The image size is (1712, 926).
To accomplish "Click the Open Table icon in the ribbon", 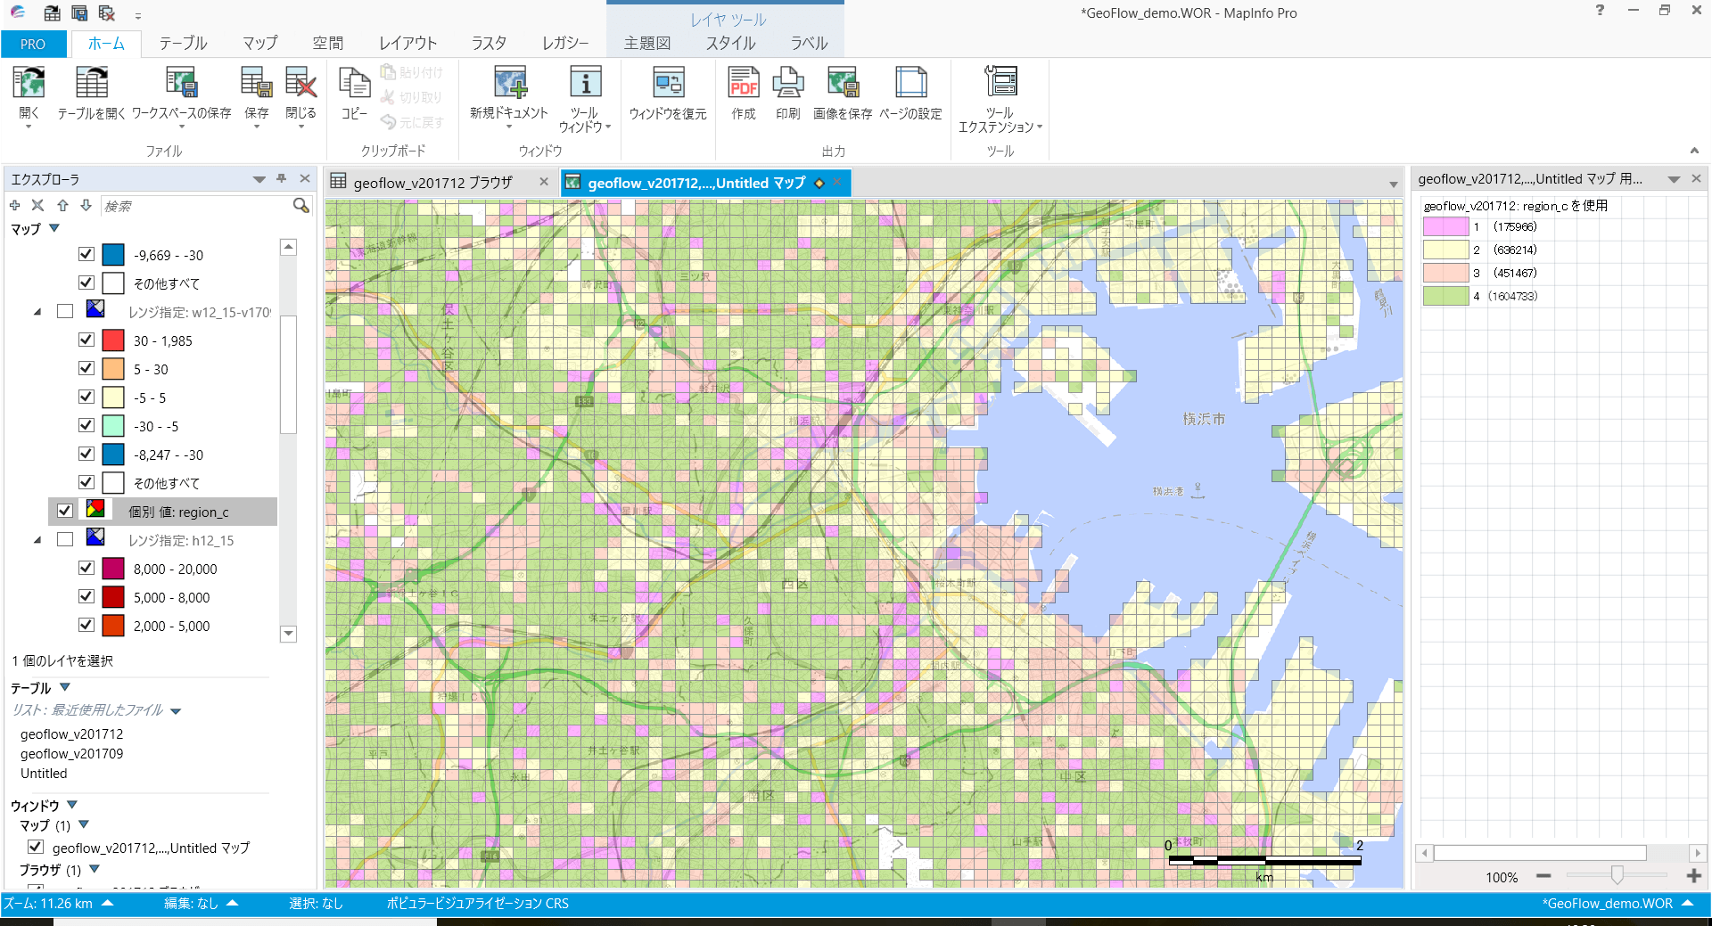I will (91, 83).
